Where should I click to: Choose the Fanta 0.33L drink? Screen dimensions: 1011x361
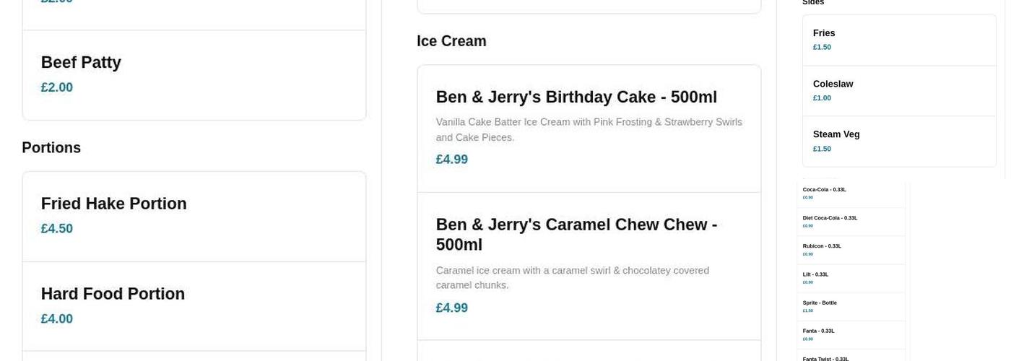coord(851,334)
